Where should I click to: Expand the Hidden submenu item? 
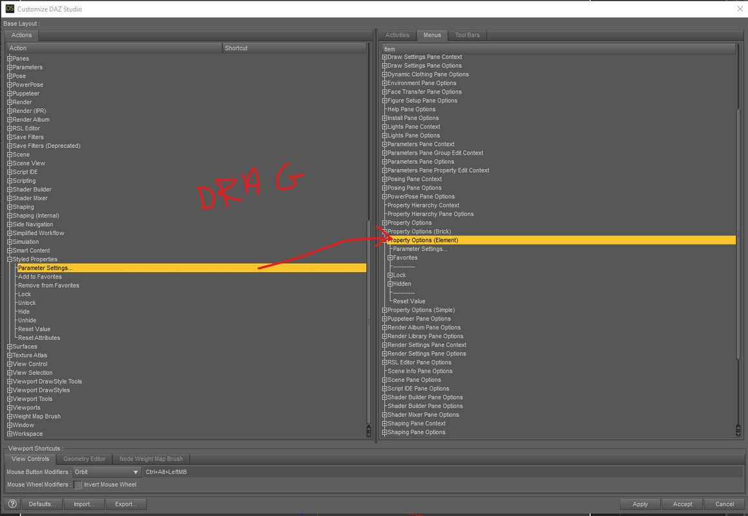390,284
